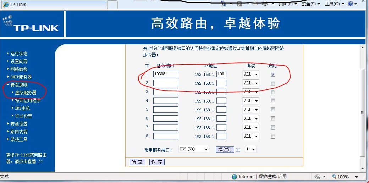
Task: Select 虚拟服务器 in the sidebar
Action: [x=26, y=93]
